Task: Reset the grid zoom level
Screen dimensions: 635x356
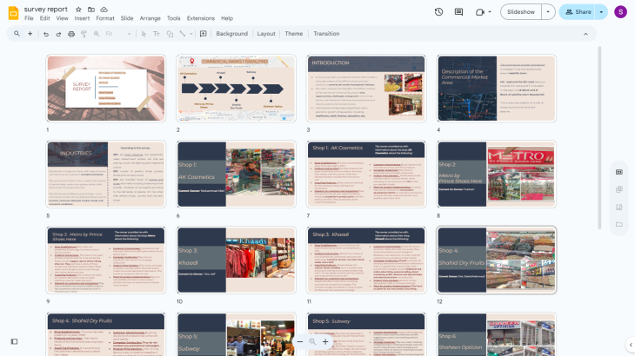Action: click(312, 342)
